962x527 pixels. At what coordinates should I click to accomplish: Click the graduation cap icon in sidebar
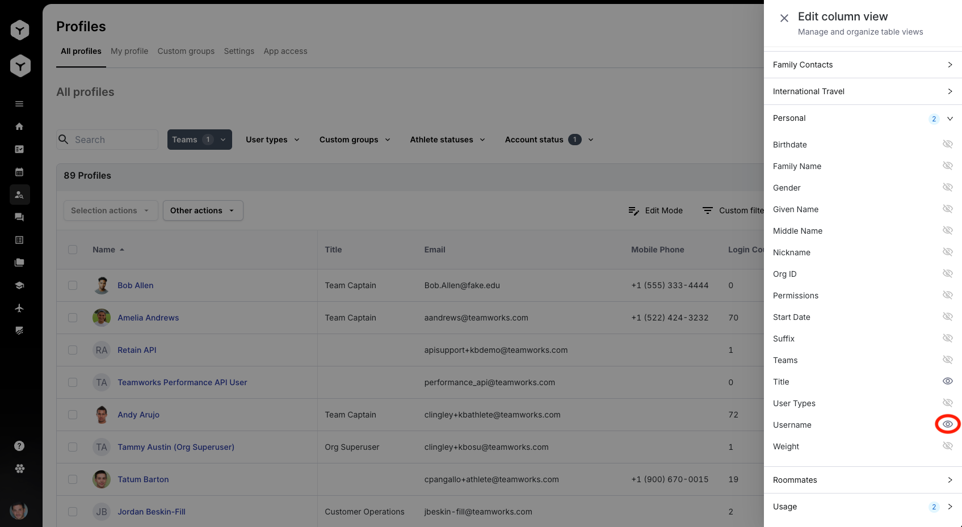pyautogui.click(x=19, y=285)
